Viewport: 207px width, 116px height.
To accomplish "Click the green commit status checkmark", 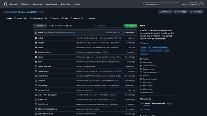I will click(79, 33).
